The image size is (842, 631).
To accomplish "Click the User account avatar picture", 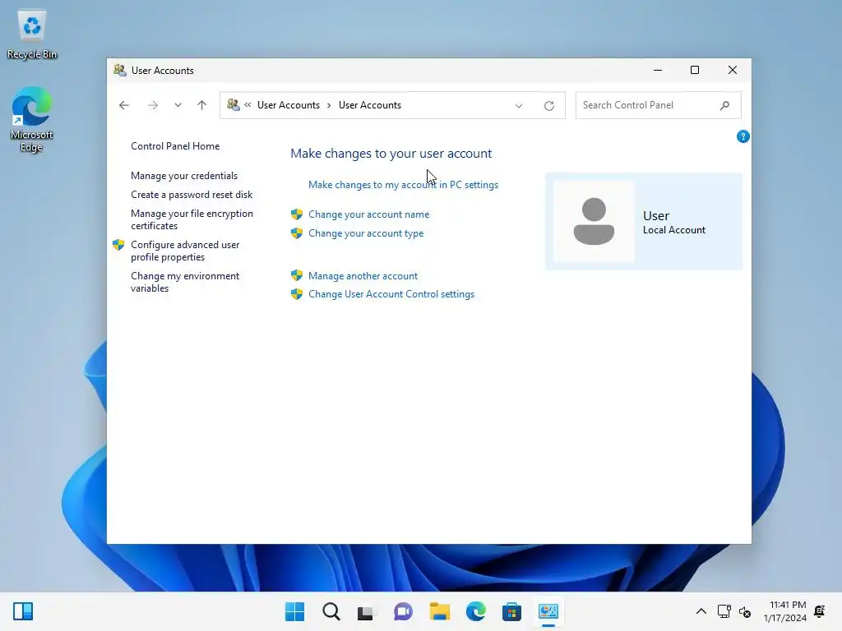I will pyautogui.click(x=594, y=221).
